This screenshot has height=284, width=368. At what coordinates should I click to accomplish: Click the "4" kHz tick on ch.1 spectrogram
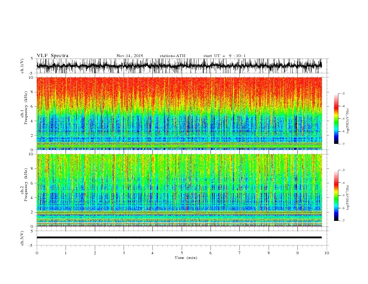point(33,121)
